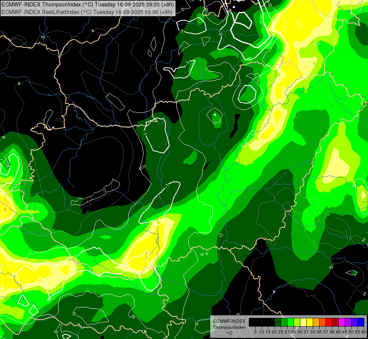The width and height of the screenshot is (368, 339).
Task: Select the yellow-green 29–30 legend swatch
Action: [297, 322]
